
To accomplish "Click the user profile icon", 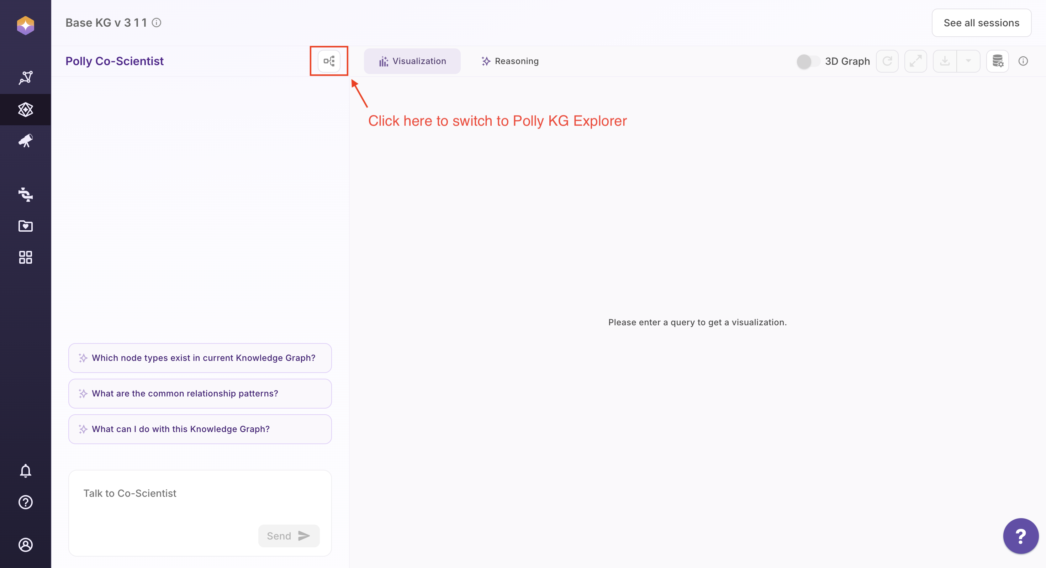I will click(25, 545).
